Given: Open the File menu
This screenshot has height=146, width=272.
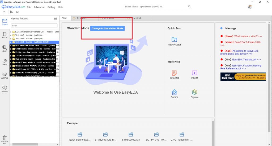Looking at the screenshot, I should coord(29,7).
